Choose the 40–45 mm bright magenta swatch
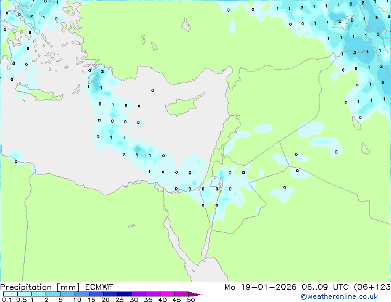 tap(167, 294)
